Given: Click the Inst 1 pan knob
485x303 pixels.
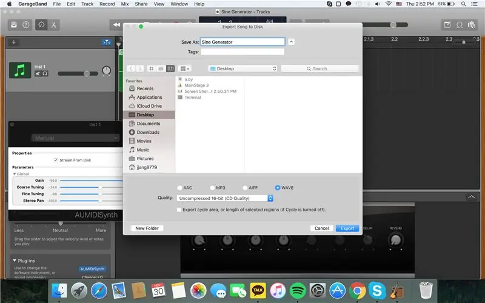Looking at the screenshot, I should [x=107, y=71].
